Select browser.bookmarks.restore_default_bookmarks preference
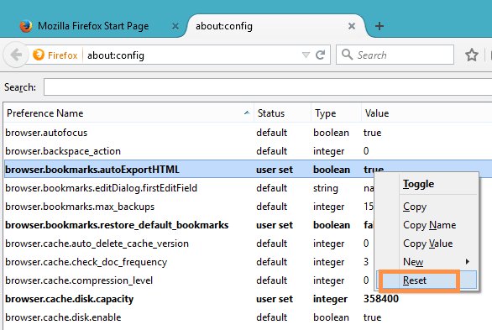This screenshot has height=330, width=492. (x=117, y=225)
